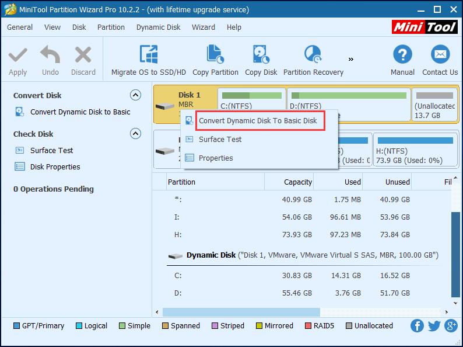Select the D: partition row
The height and width of the screenshot is (347, 463).
[x=302, y=293]
